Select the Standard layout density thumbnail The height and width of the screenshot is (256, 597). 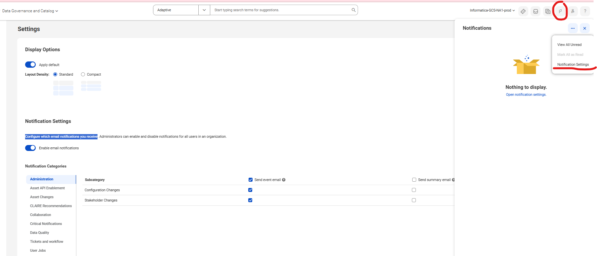tap(63, 88)
